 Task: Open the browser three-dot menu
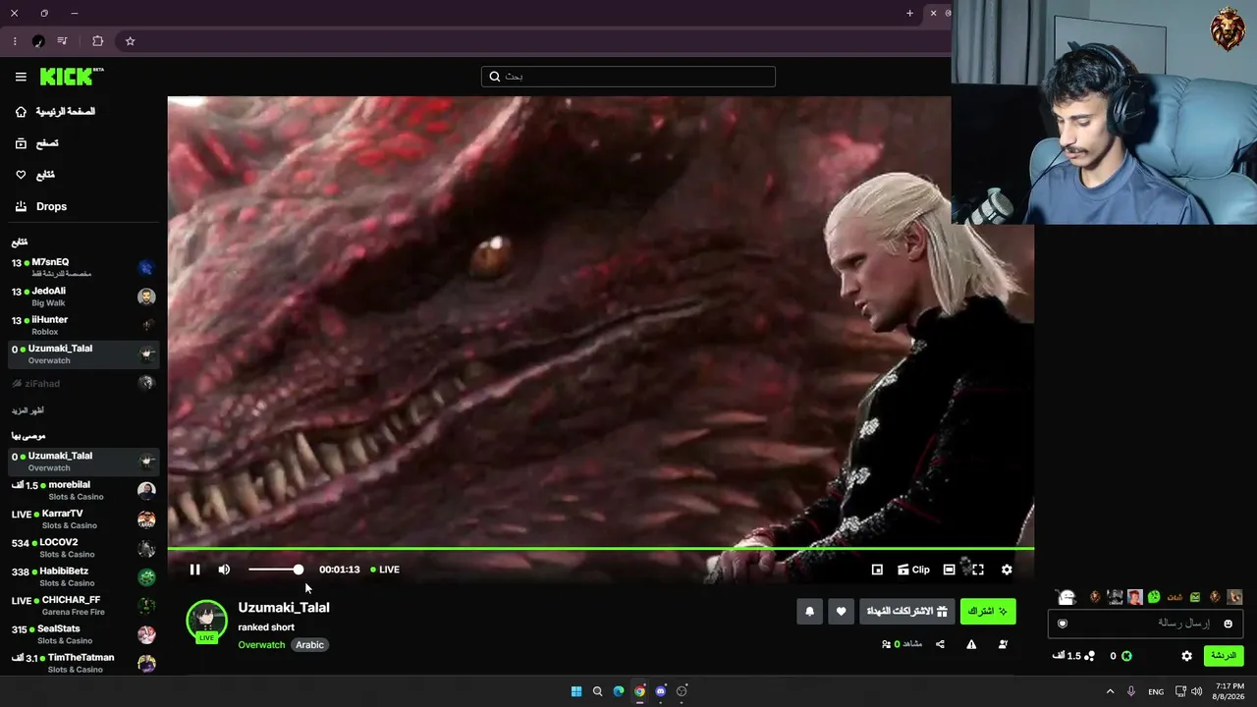[x=15, y=41]
